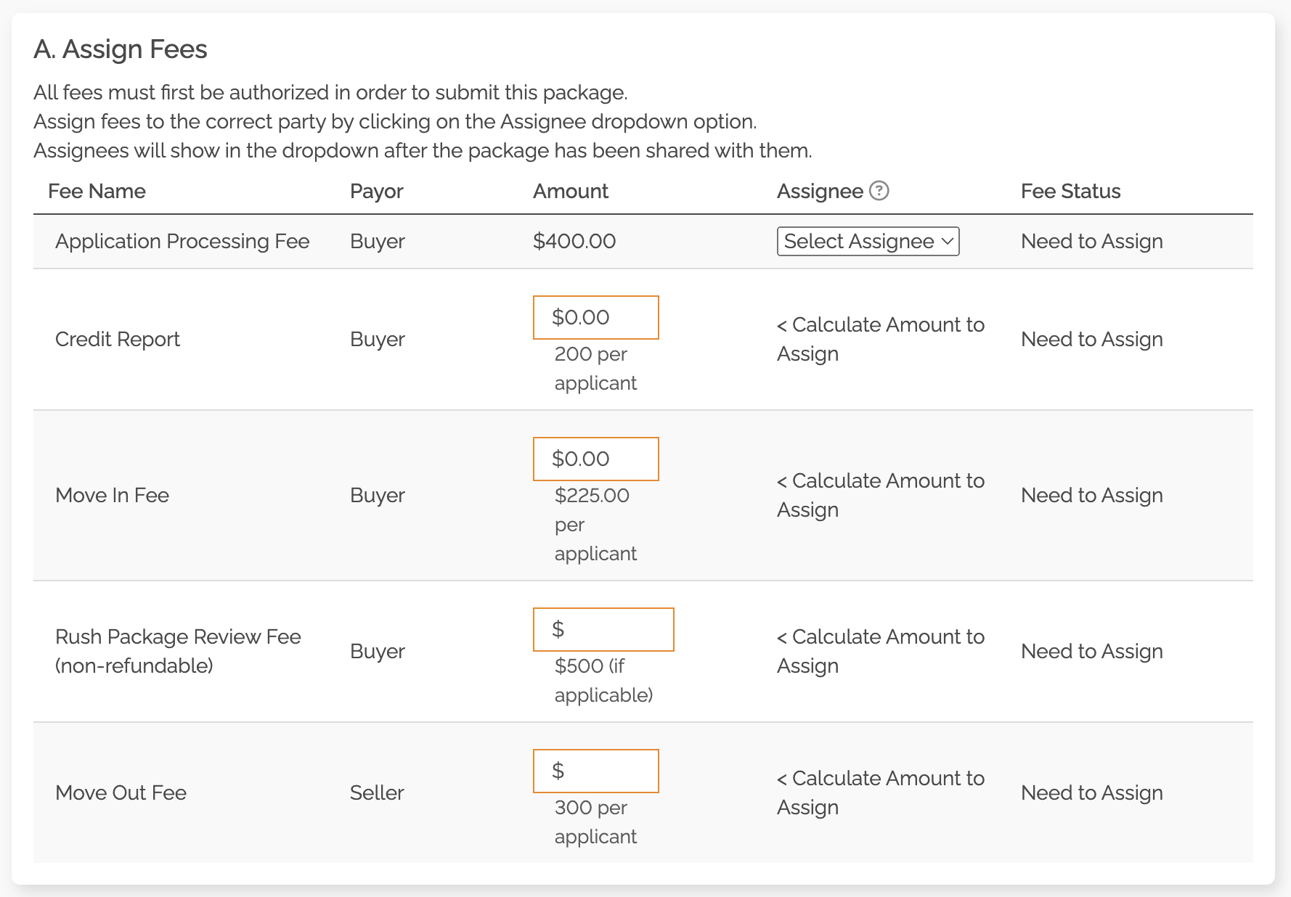This screenshot has height=897, width=1291.
Task: Click the Fee Name column header
Action: (x=97, y=192)
